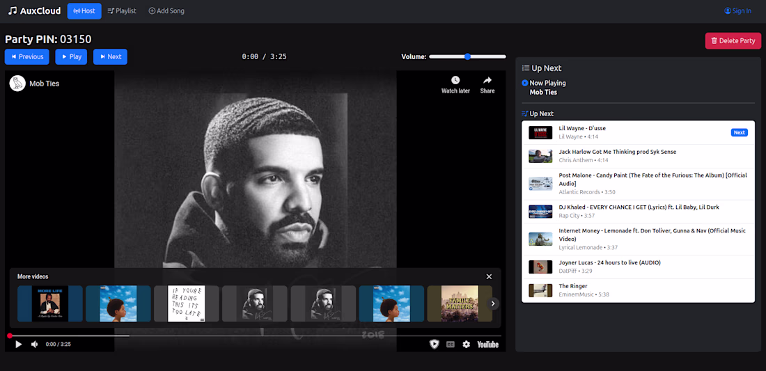Open YouTube player settings gear
The width and height of the screenshot is (766, 371).
click(467, 344)
